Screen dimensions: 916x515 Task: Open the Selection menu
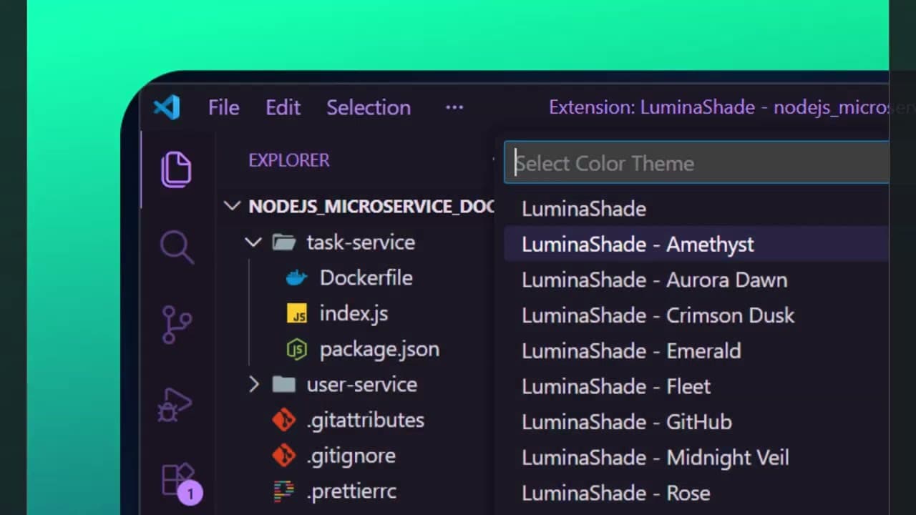(369, 107)
